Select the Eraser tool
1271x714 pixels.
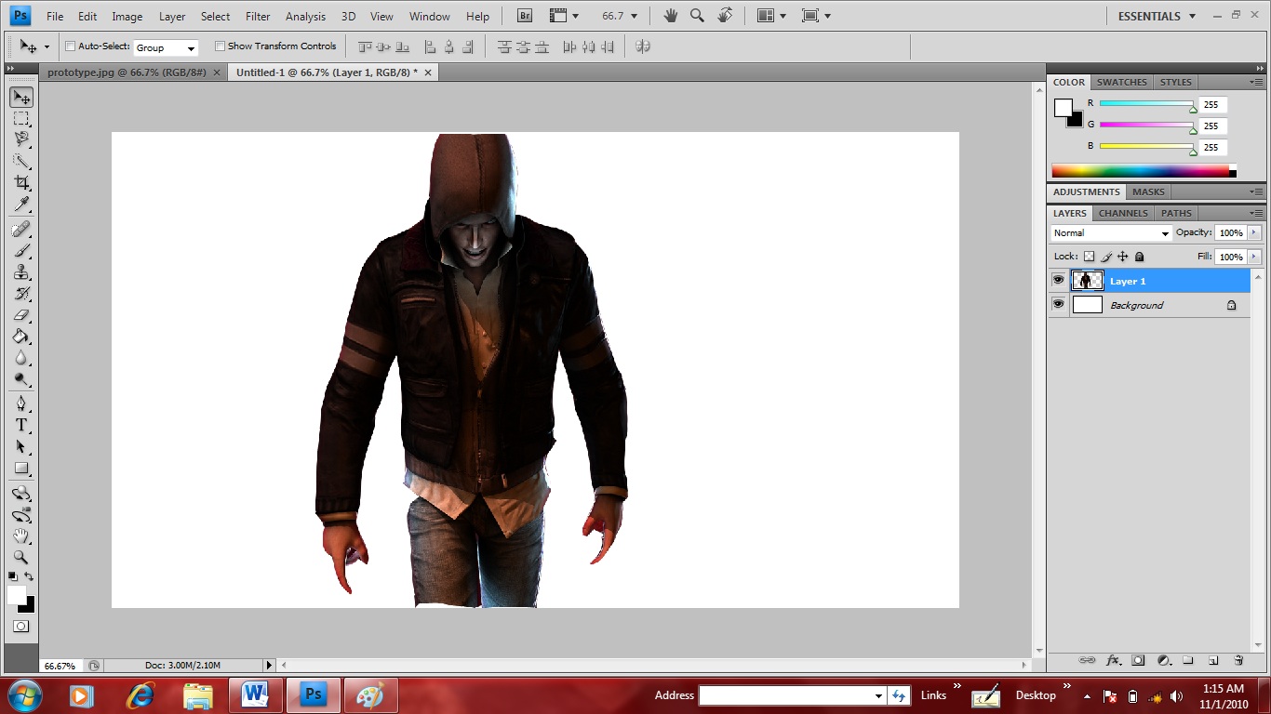tap(21, 314)
